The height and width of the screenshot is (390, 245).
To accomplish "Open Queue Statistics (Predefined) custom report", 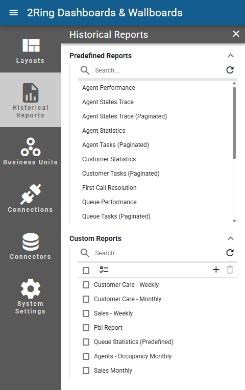I will tap(134, 342).
